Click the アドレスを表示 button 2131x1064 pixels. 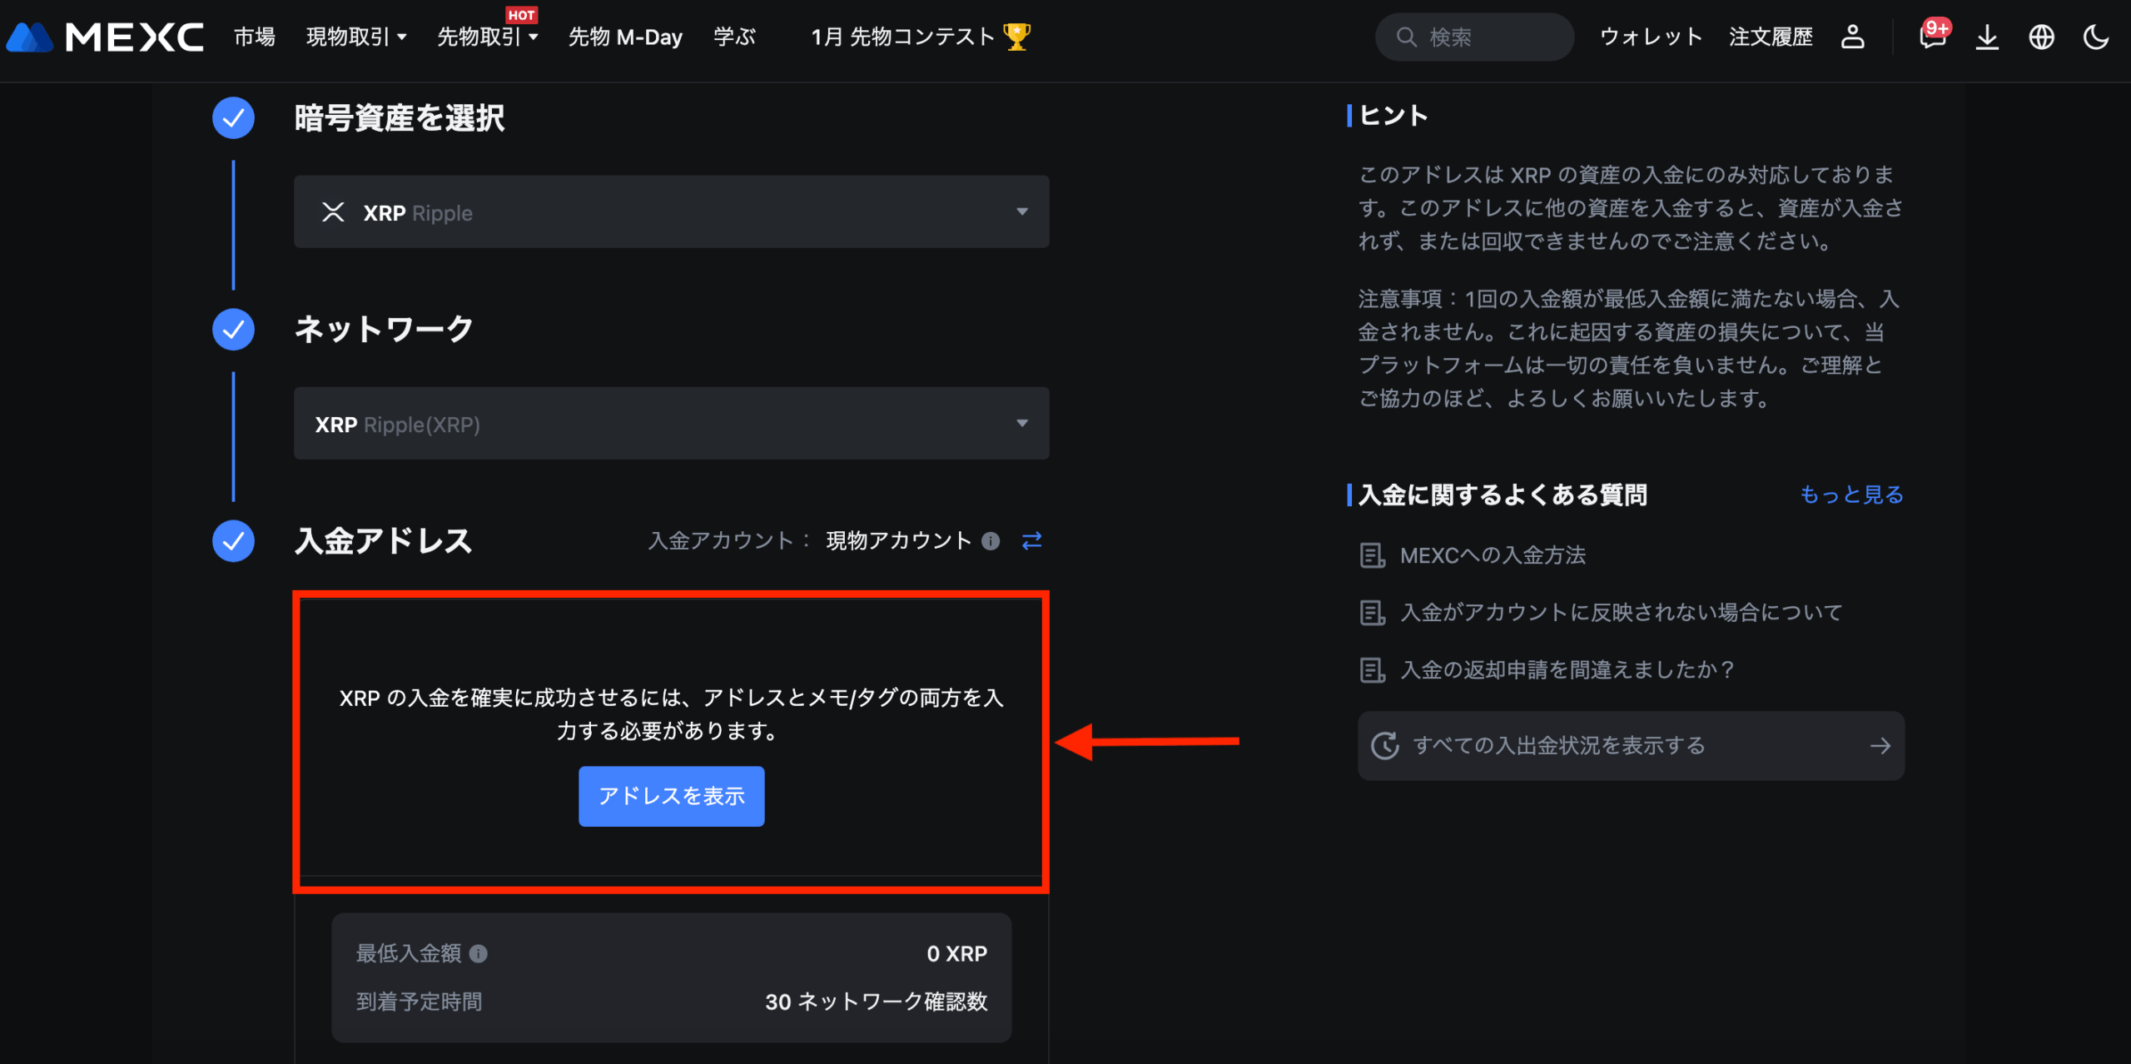click(671, 796)
